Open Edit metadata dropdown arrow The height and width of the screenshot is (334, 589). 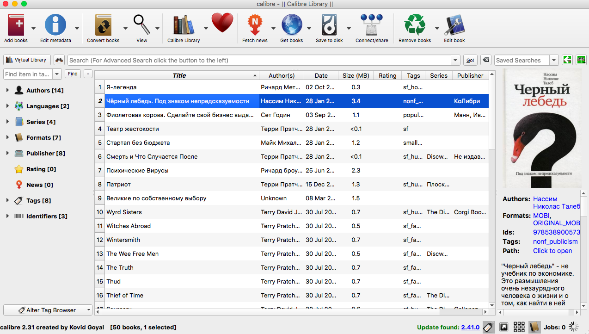tap(77, 28)
